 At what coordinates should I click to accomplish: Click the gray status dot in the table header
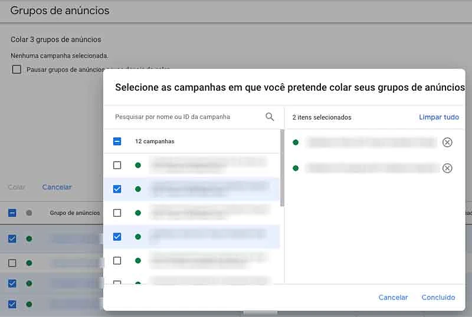(x=29, y=213)
